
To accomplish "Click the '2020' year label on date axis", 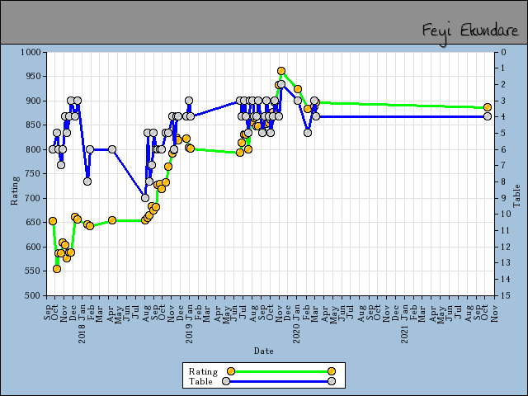I will click(296, 333).
